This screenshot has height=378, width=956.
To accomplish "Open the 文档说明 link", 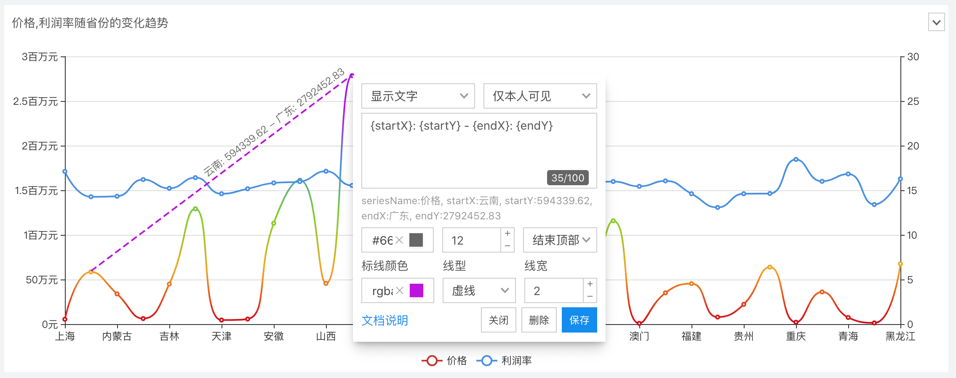I will 385,321.
